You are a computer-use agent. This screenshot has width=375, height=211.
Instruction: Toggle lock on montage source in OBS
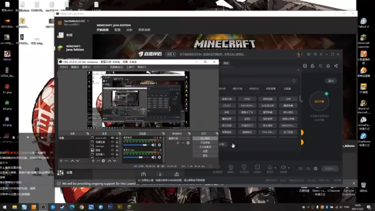click(117, 146)
